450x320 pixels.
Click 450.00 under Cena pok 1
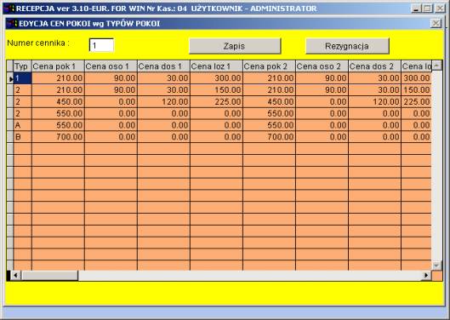tap(58, 101)
